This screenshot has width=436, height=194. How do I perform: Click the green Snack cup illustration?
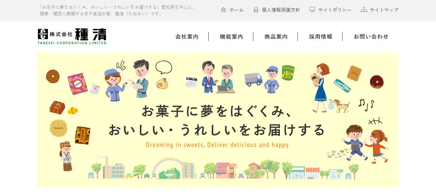click(288, 73)
